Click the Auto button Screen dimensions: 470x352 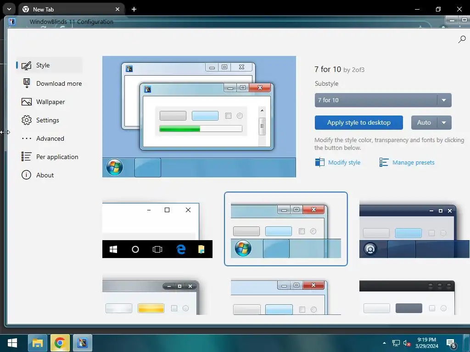pos(424,122)
